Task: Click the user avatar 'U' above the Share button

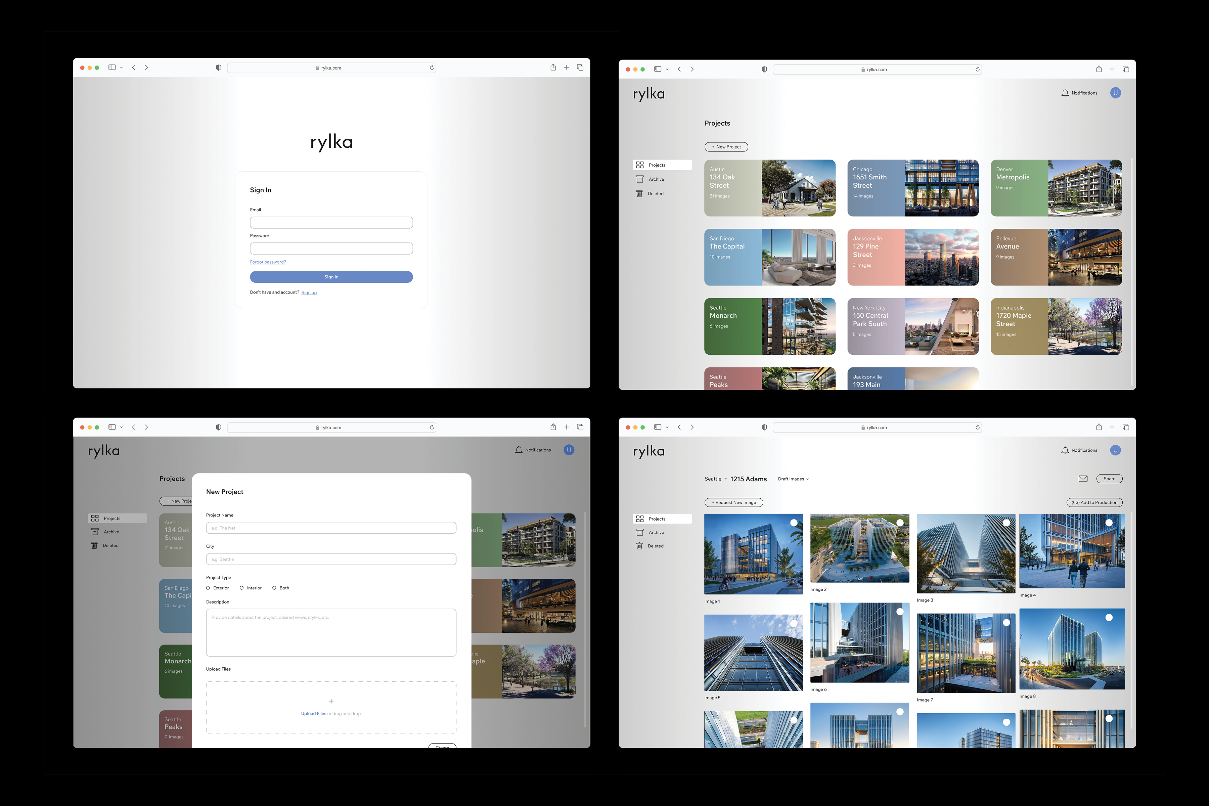Action: 1115,450
